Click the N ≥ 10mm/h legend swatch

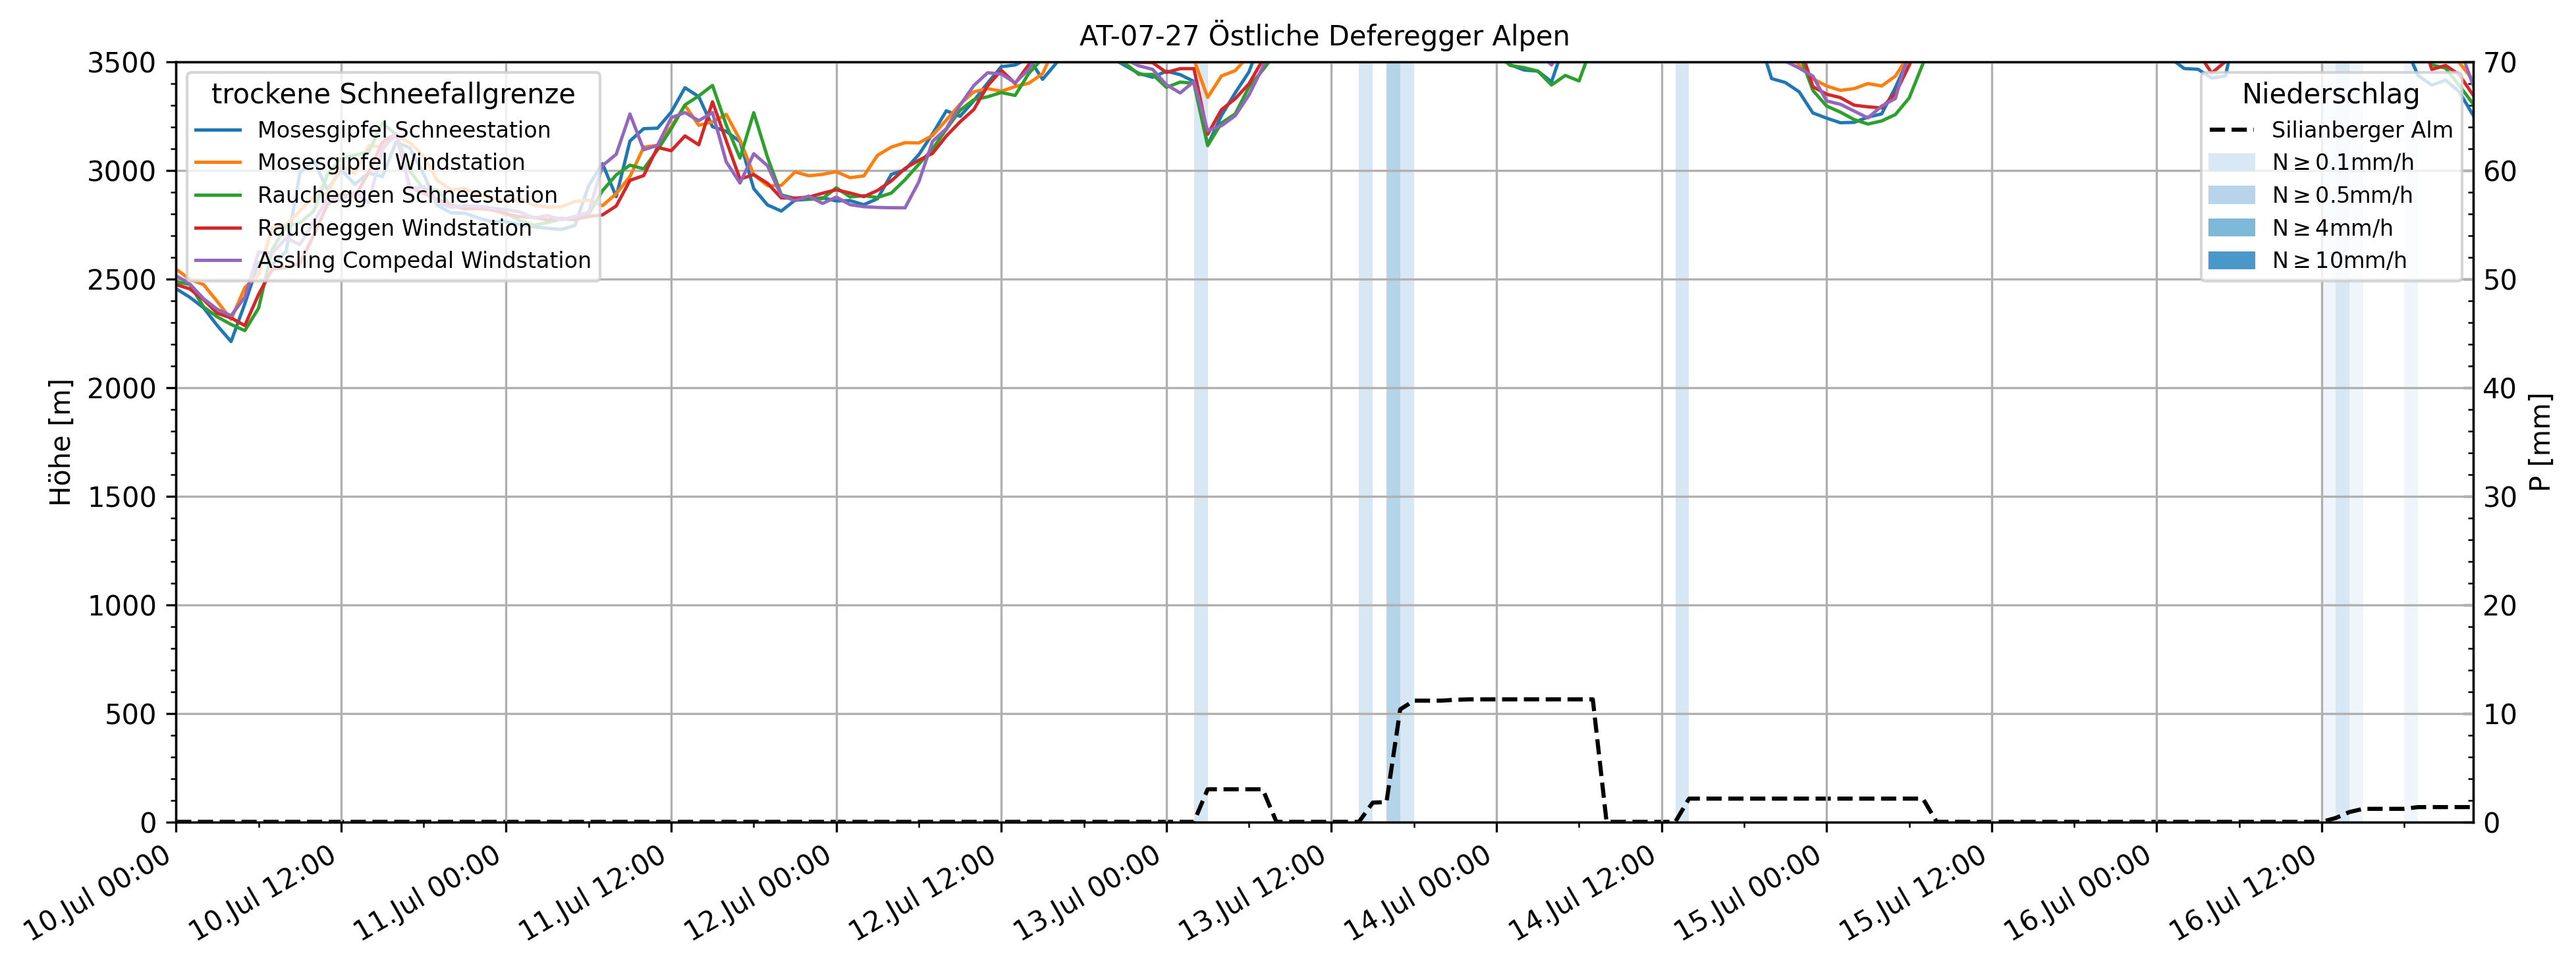[2231, 261]
